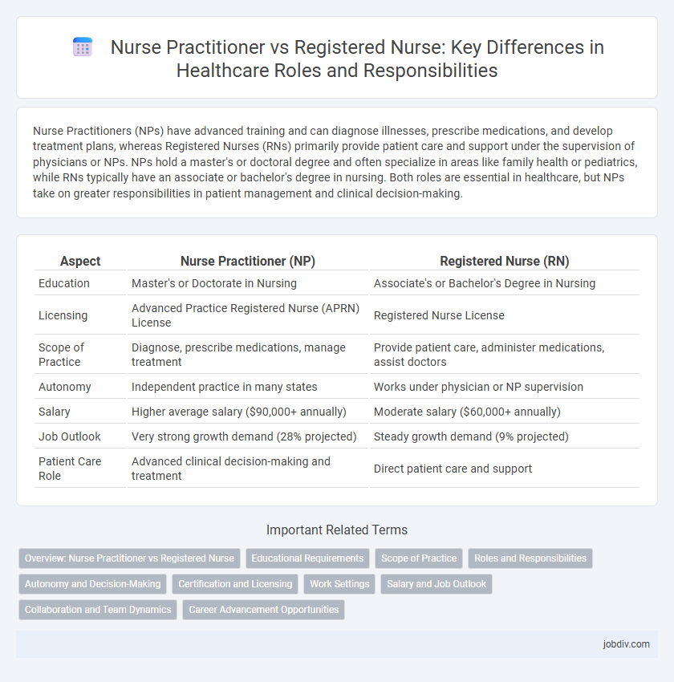
Task: Click the 'Certification and Licensing' tag
Action: (x=234, y=584)
